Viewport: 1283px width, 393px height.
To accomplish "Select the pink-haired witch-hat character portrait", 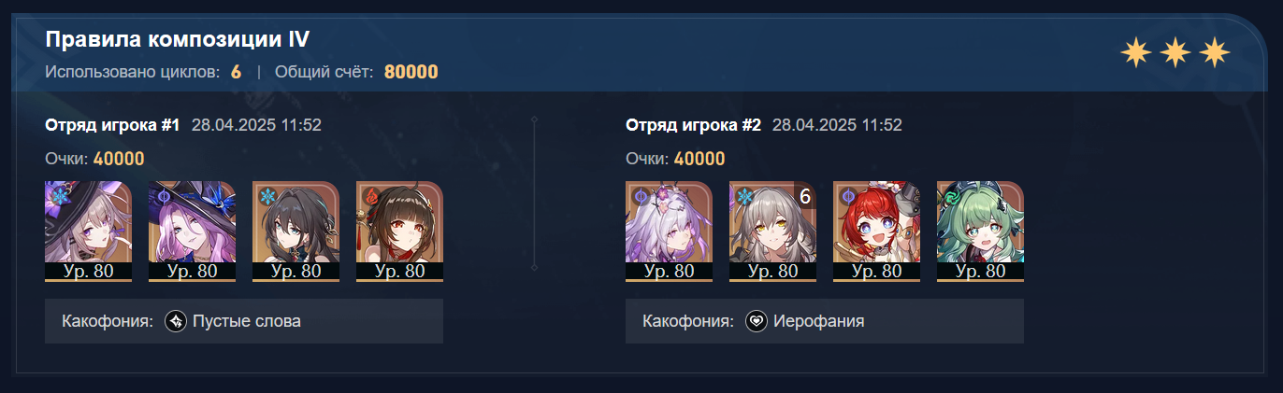I will pos(192,232).
